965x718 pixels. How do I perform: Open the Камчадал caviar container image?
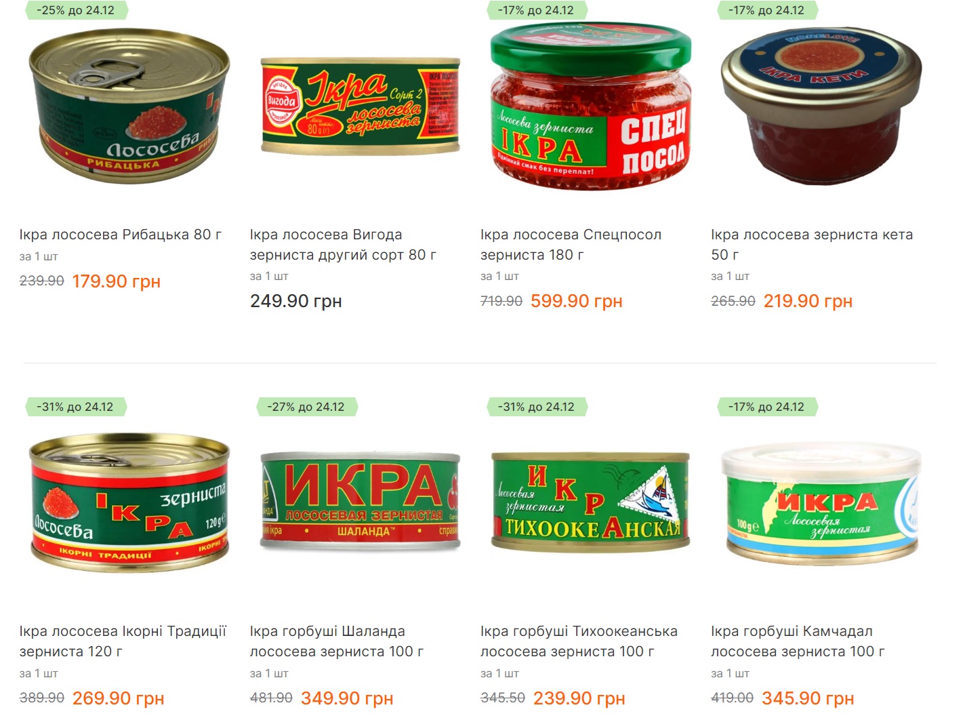point(821,503)
